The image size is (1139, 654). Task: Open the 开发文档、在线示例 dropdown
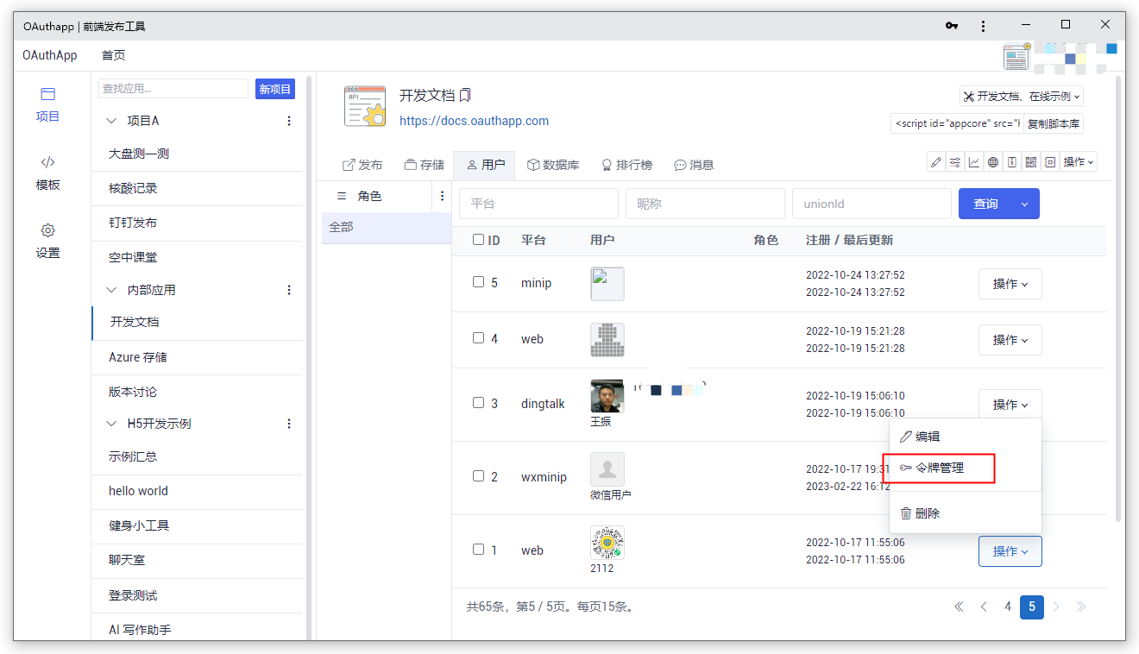pyautogui.click(x=1022, y=97)
